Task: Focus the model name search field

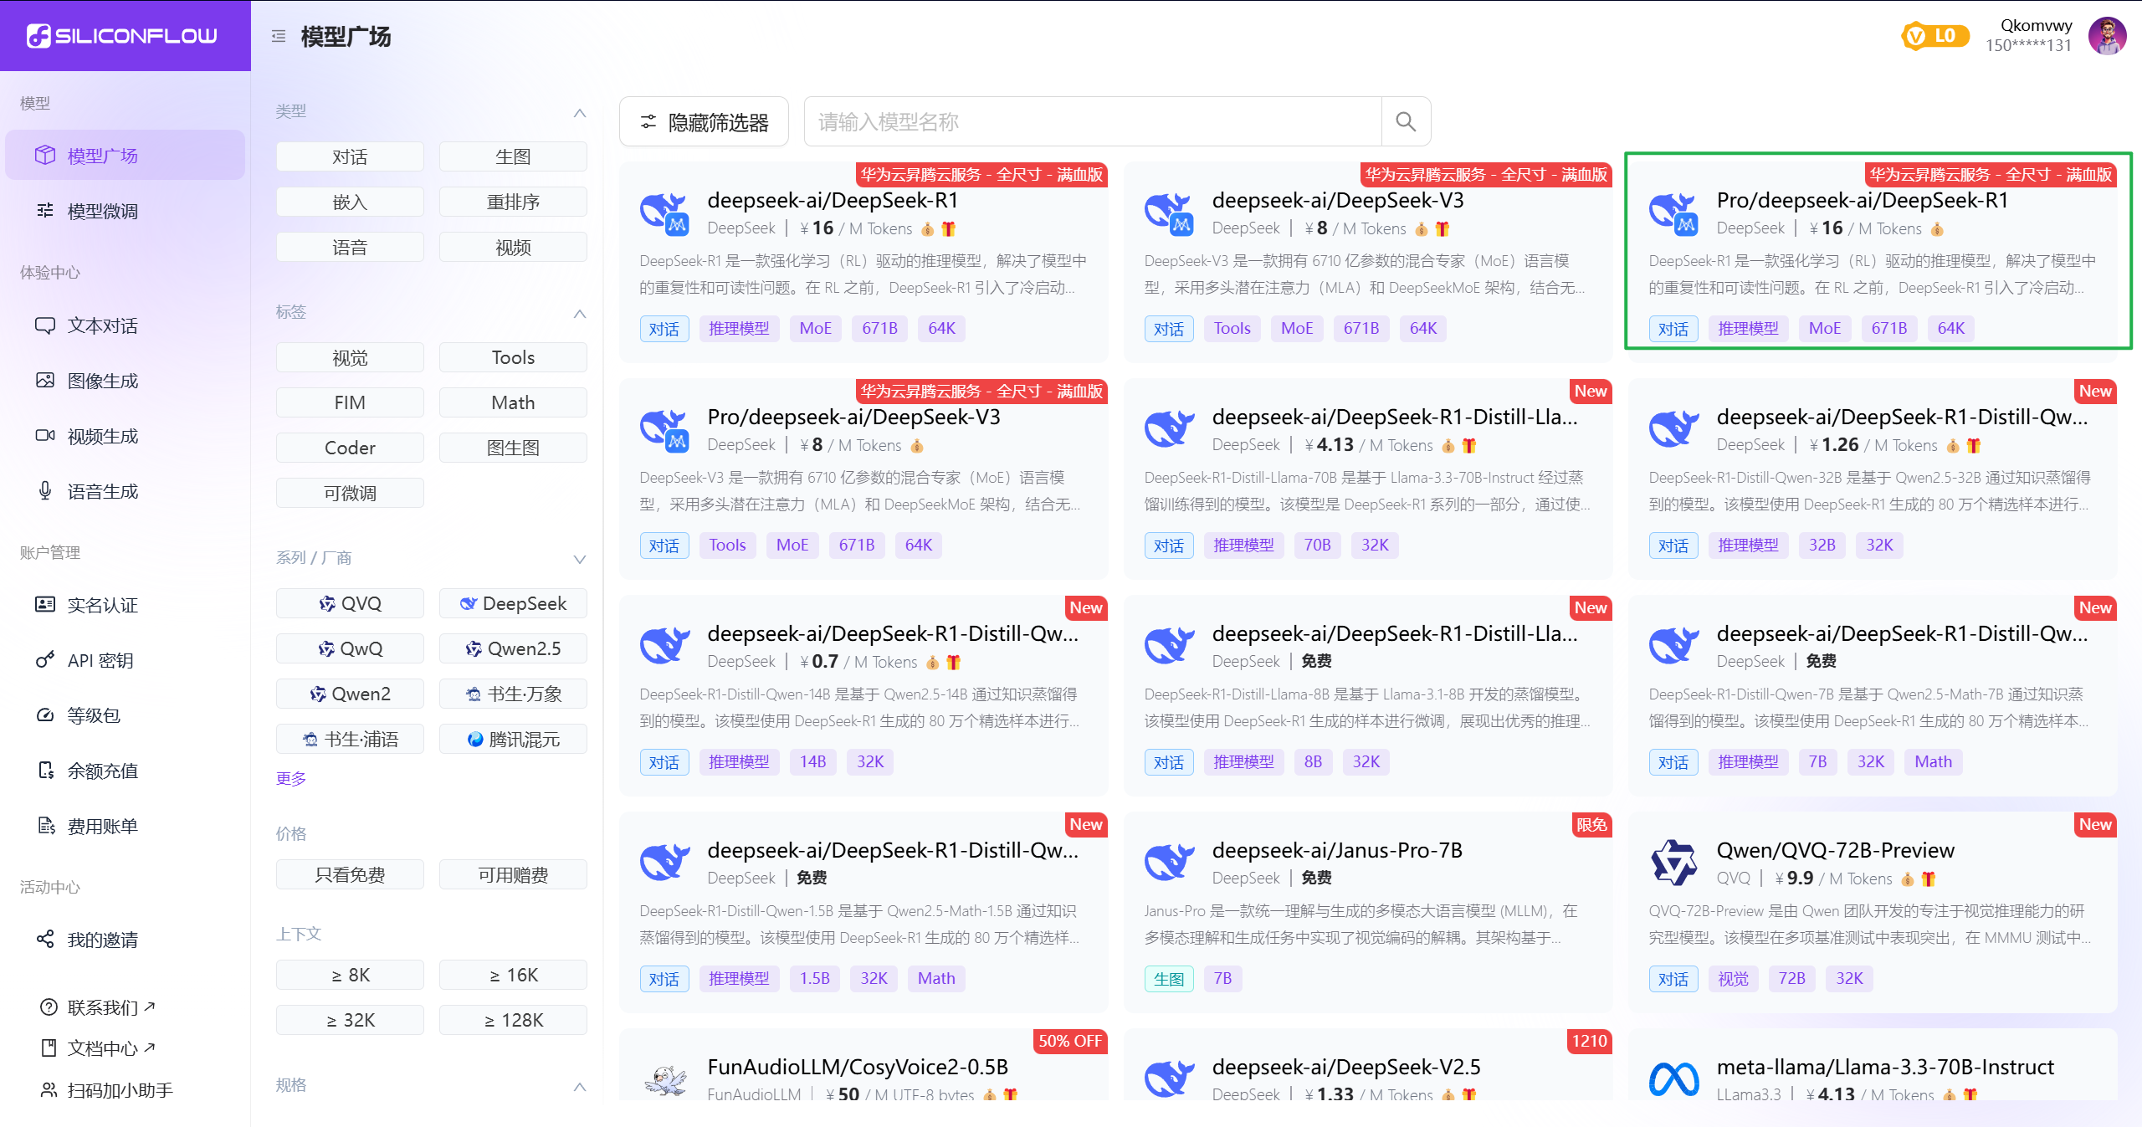Action: click(1093, 122)
